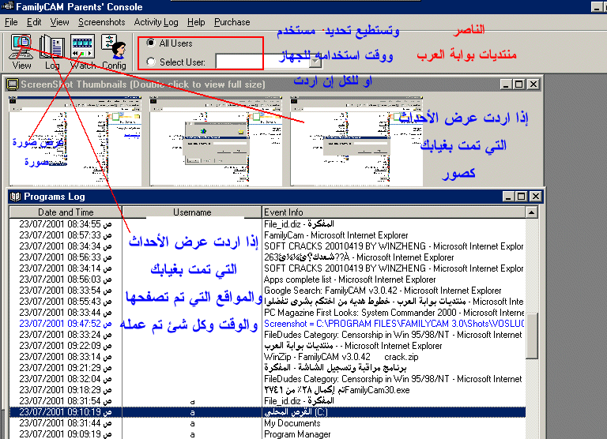
Task: Select PC Magazine First Looks log entry
Action: (267, 313)
